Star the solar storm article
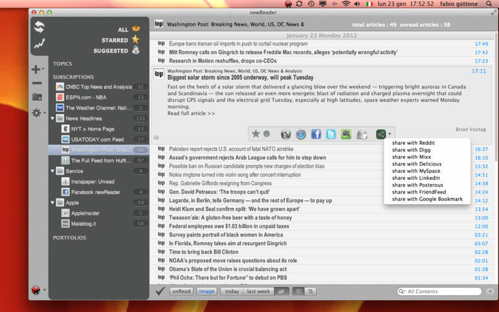 [256, 134]
